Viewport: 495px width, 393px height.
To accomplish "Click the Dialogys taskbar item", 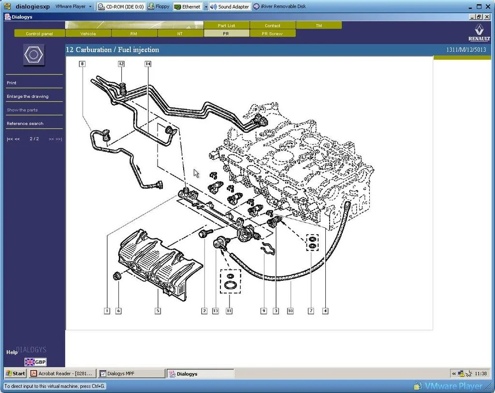I will coord(201,374).
